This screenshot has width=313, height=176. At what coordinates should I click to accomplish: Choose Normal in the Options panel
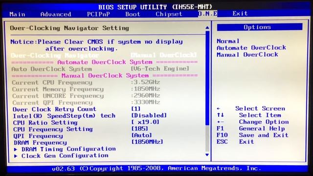coord(228,41)
